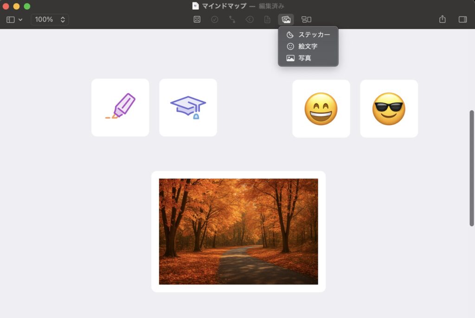Open the share menu icon
Viewport: 475px width, 318px height.
point(442,19)
